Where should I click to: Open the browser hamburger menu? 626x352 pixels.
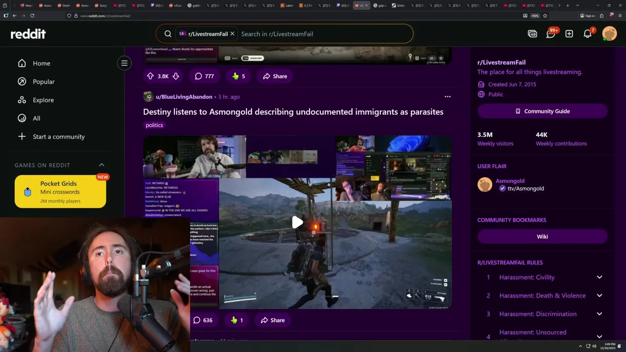click(x=619, y=16)
